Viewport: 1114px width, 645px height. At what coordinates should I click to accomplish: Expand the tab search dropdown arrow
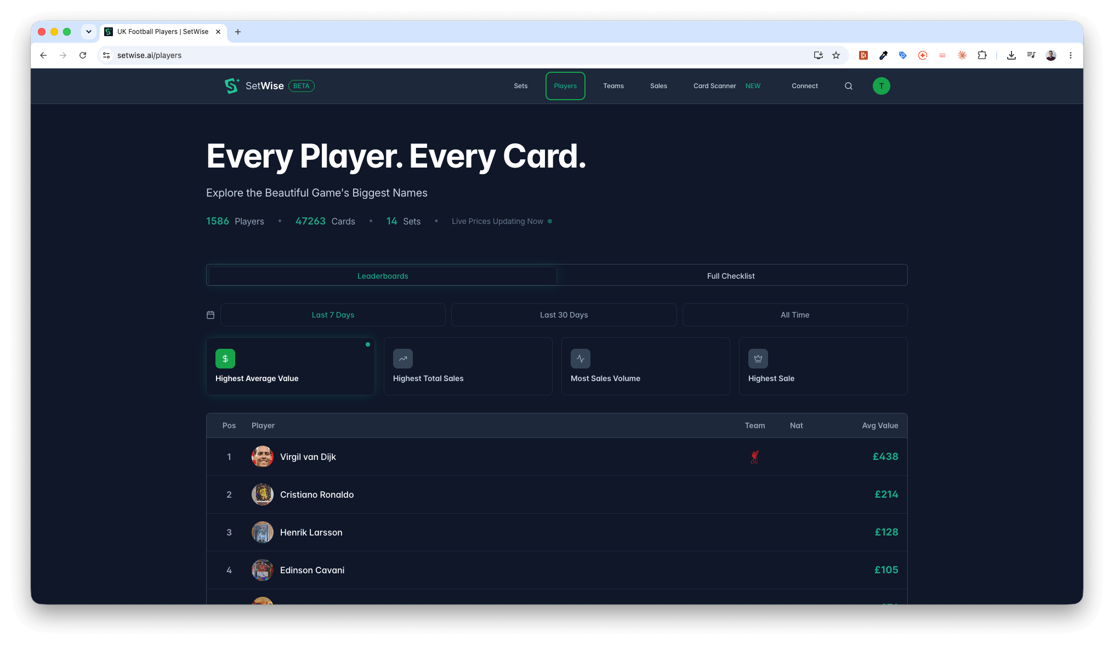pyautogui.click(x=89, y=32)
